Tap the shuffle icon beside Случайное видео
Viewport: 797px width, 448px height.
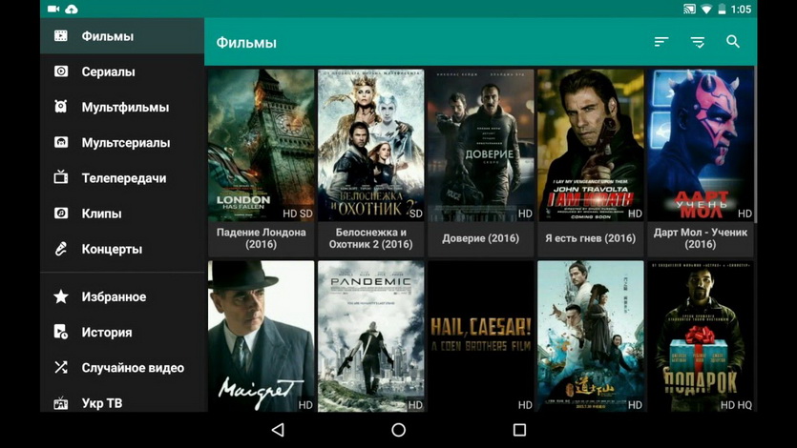(61, 367)
